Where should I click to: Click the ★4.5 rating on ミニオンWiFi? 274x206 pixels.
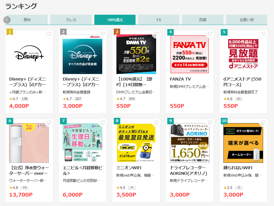(121, 188)
